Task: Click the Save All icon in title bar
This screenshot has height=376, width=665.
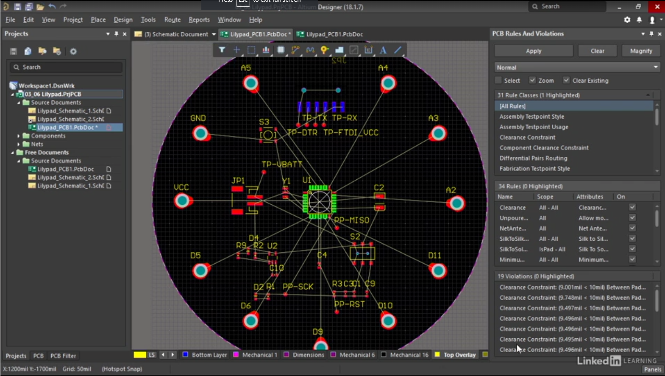Action: (x=29, y=6)
